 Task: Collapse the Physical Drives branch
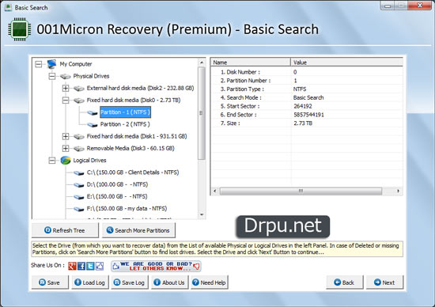(52, 76)
